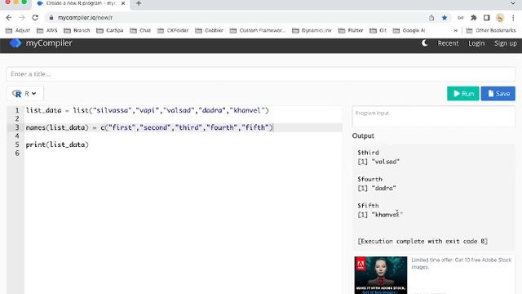Open the Other Bookmarks folder
522x294 pixels.
491,30
